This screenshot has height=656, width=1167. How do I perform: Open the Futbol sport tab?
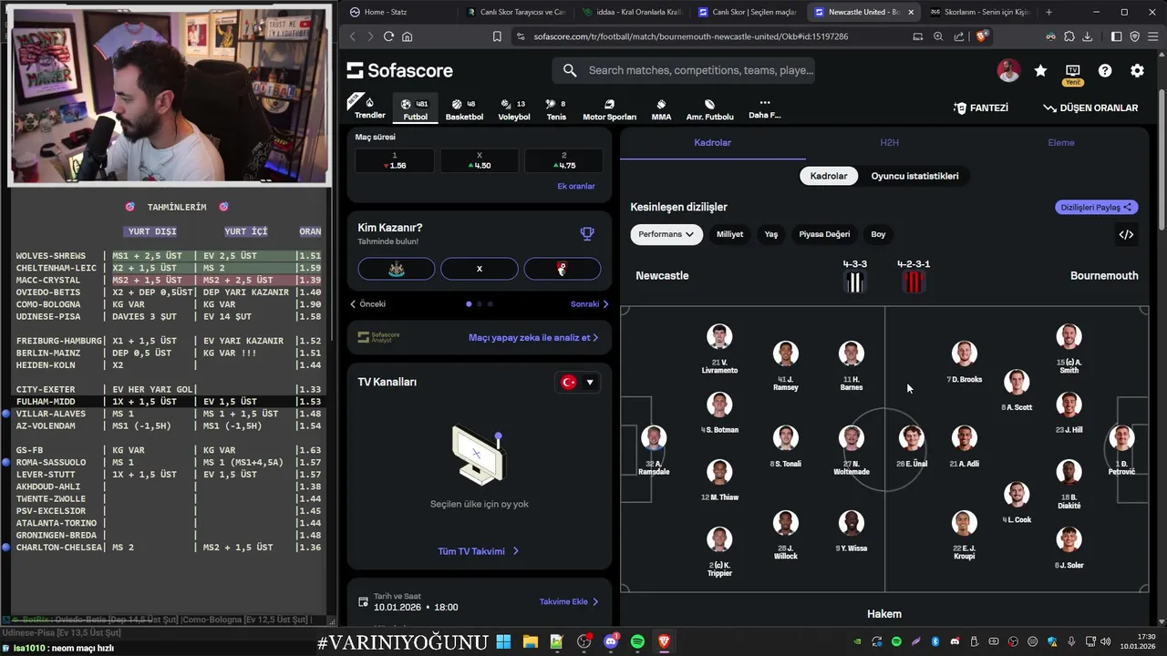click(x=415, y=109)
